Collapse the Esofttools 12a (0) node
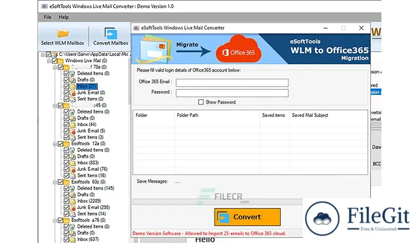This screenshot has width=419, height=243. click(55, 144)
